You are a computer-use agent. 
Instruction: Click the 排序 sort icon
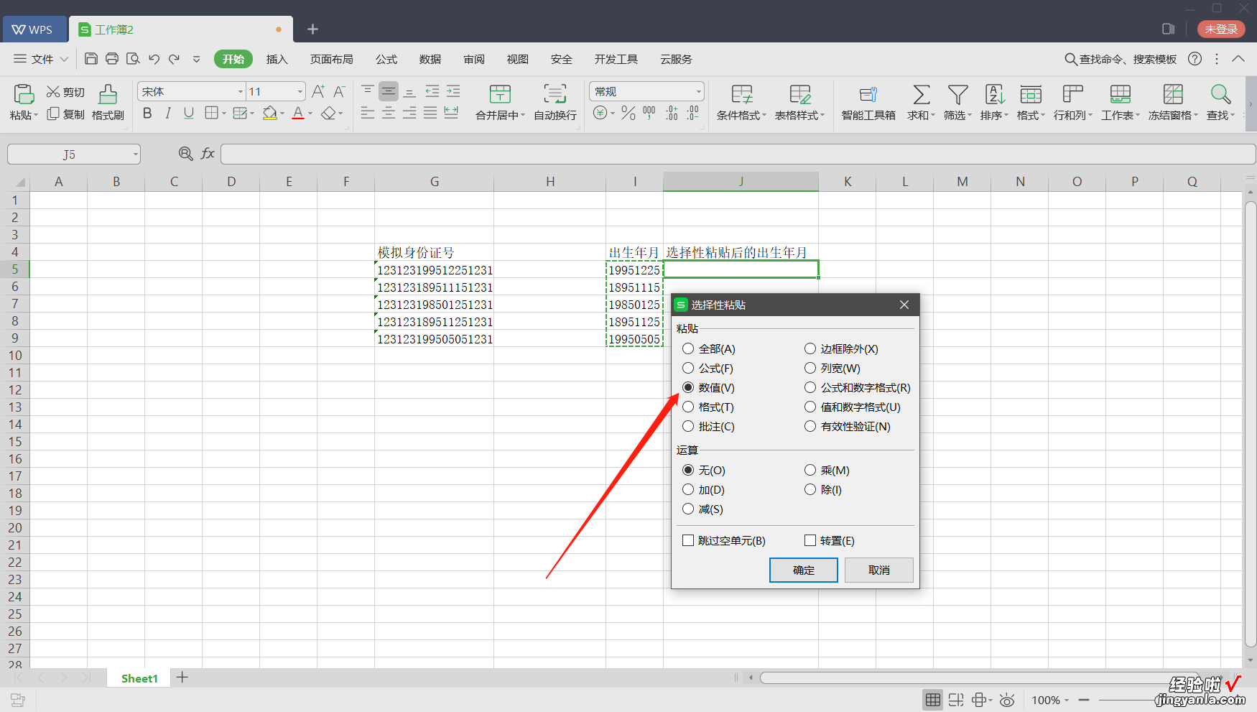pos(995,94)
